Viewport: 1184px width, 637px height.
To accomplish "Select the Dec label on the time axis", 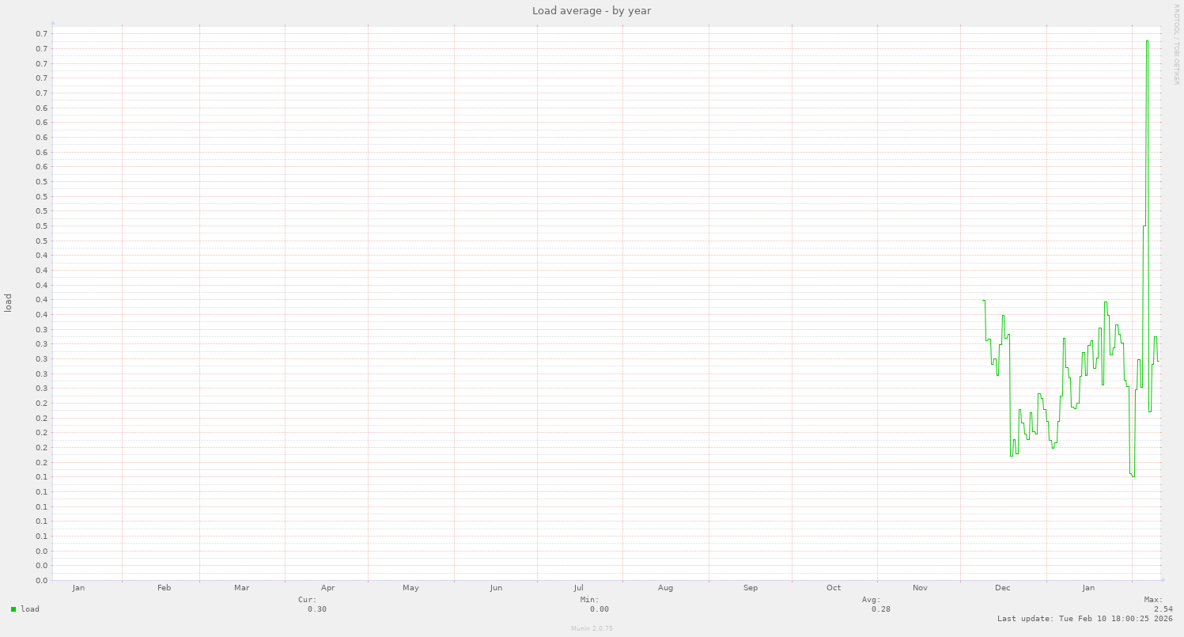I will click(x=1003, y=588).
